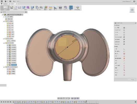Viewport: 137px width, 104px height.
Task: Select the Create Sketch tool icon
Action: (x=12, y=7)
